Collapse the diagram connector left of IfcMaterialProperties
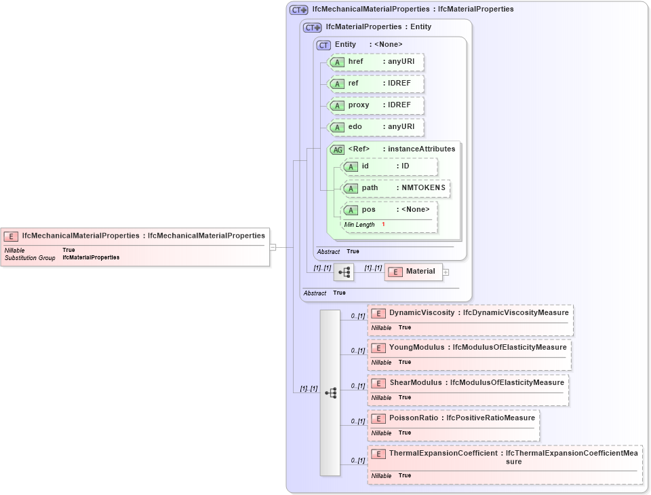Viewport: 651px width, 495px height. [x=272, y=247]
